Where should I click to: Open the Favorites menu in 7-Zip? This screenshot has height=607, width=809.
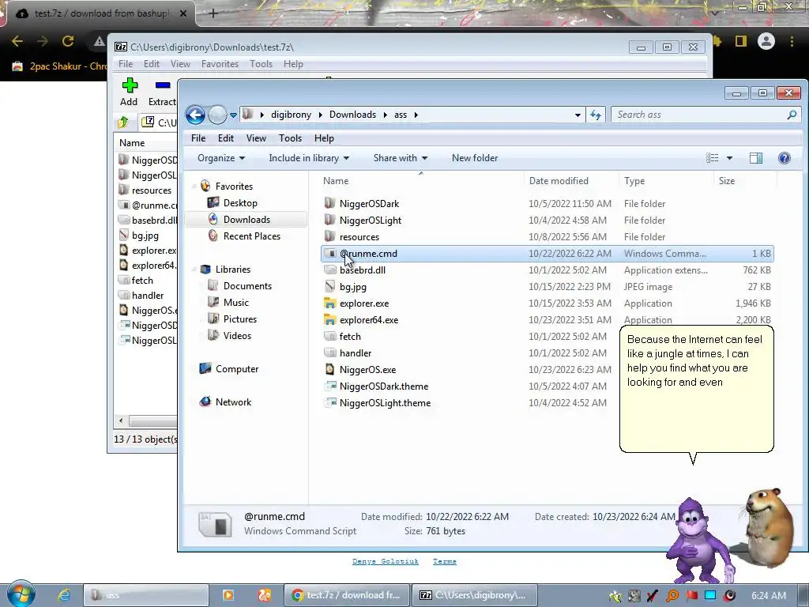tap(220, 64)
